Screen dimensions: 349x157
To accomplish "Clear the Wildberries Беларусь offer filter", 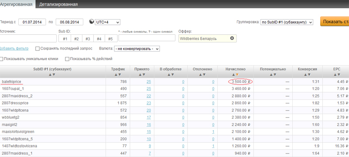I will click(232, 38).
